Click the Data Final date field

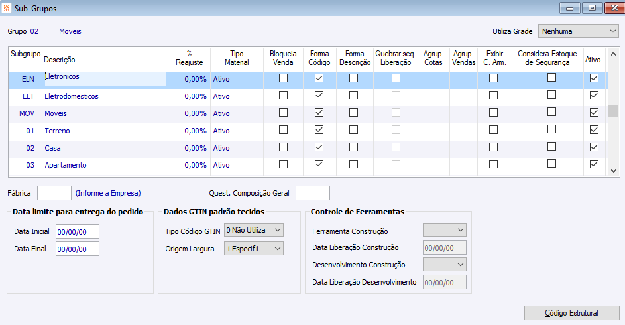(x=78, y=249)
